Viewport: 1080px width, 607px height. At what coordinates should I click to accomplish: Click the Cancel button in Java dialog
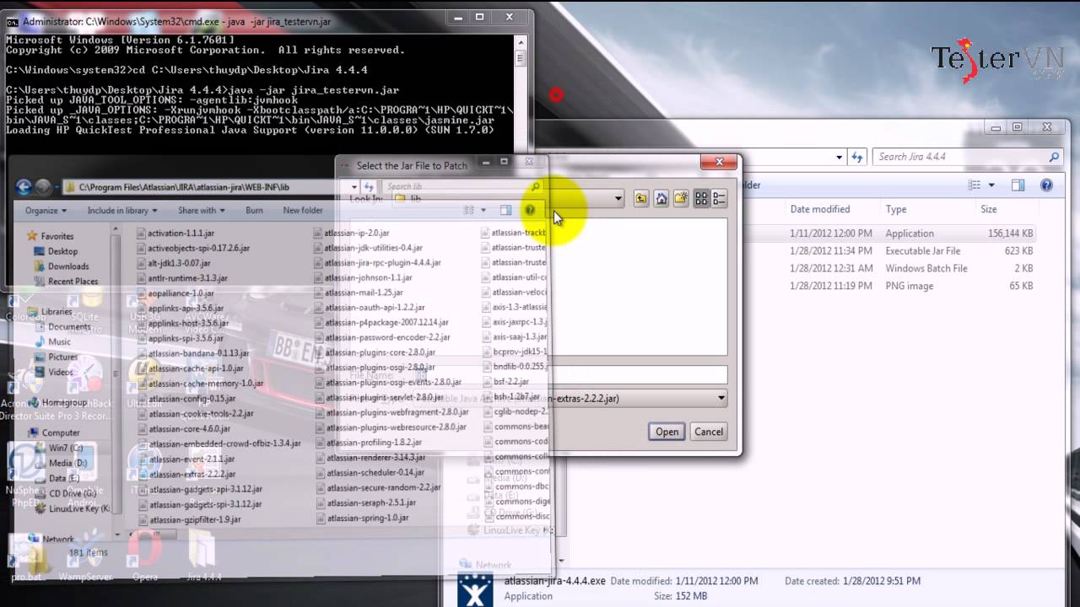pyautogui.click(x=708, y=432)
